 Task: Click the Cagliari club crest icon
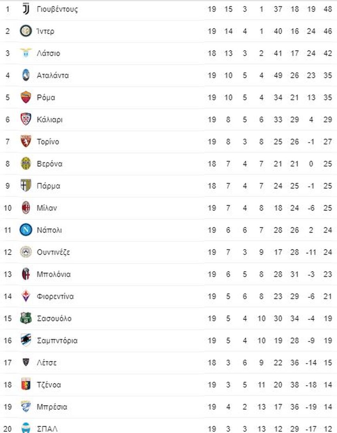pos(26,119)
